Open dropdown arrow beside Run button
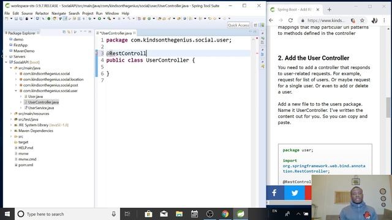 104,18
